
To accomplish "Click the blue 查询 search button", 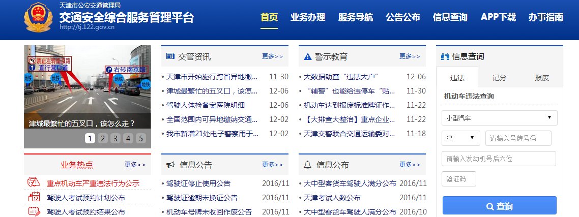I will point(499,206).
